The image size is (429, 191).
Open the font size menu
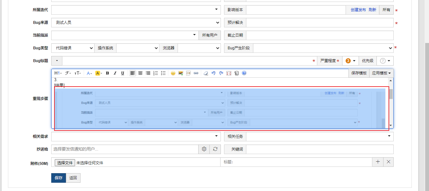point(78,73)
